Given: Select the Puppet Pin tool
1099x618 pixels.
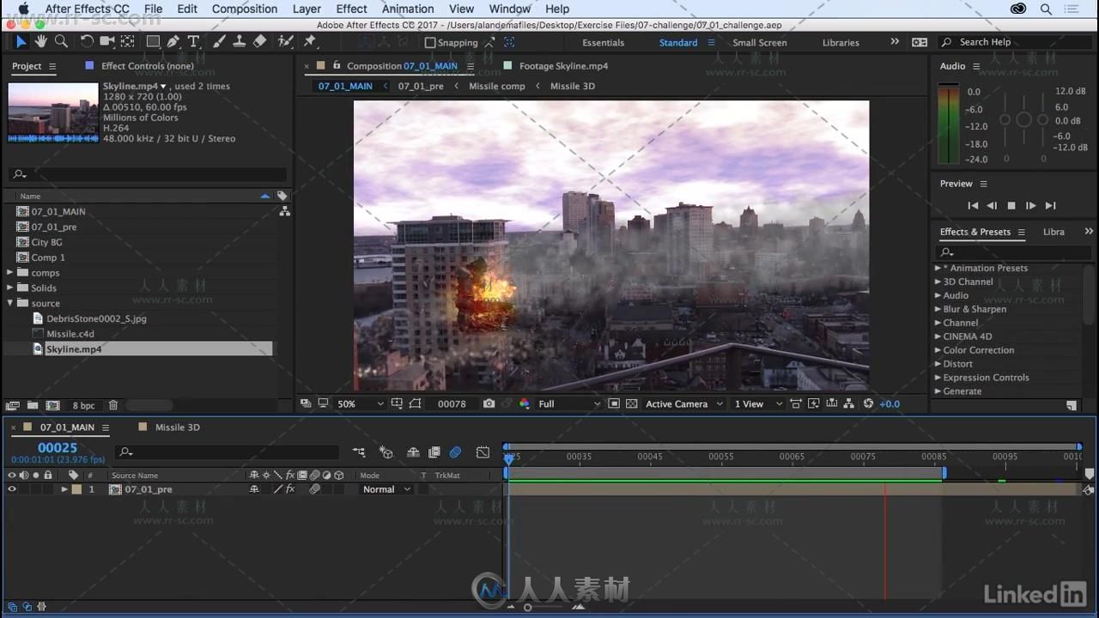Looking at the screenshot, I should tap(309, 41).
